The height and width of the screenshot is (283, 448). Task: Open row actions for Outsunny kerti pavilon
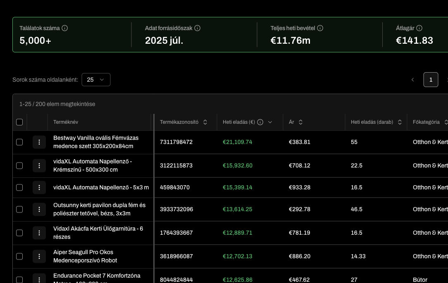point(39,209)
